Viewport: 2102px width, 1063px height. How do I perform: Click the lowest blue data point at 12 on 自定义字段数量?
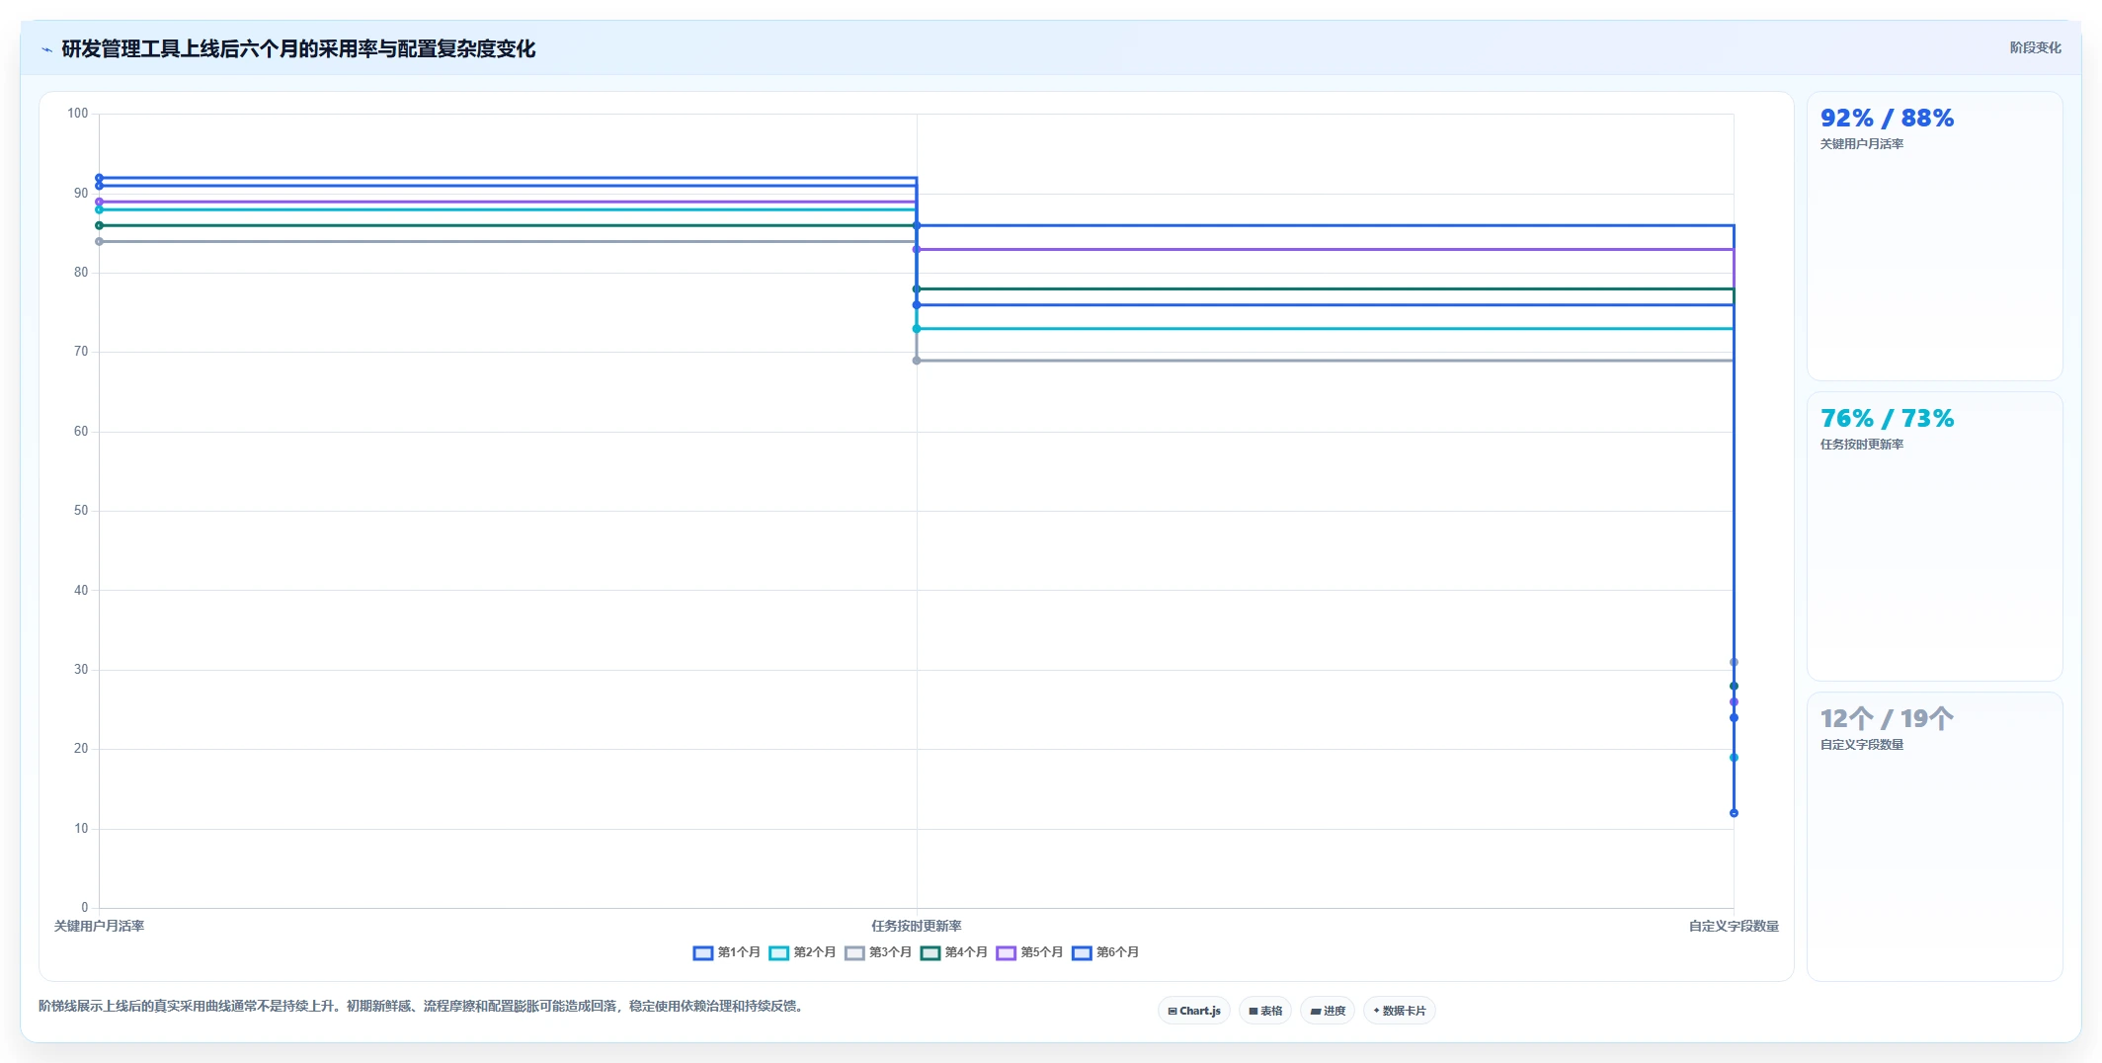tap(1734, 813)
